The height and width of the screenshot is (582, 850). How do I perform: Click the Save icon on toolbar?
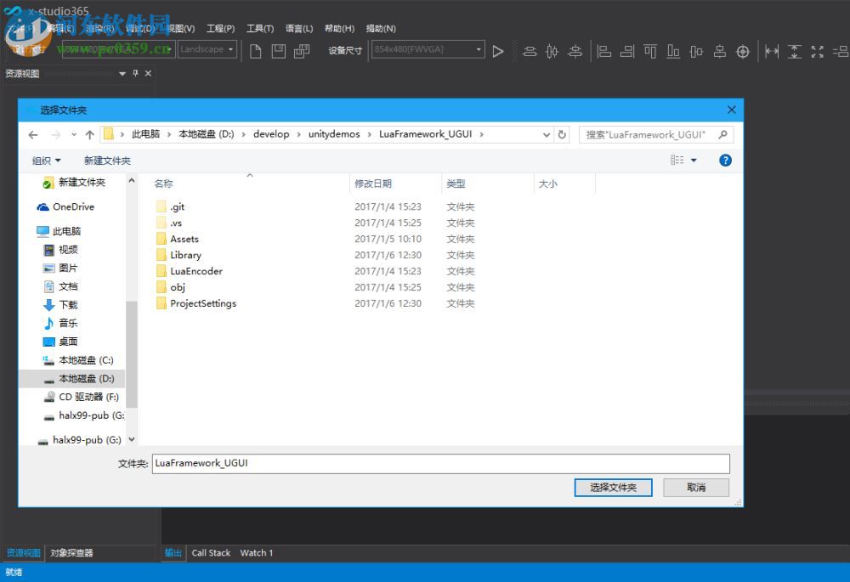tap(279, 51)
